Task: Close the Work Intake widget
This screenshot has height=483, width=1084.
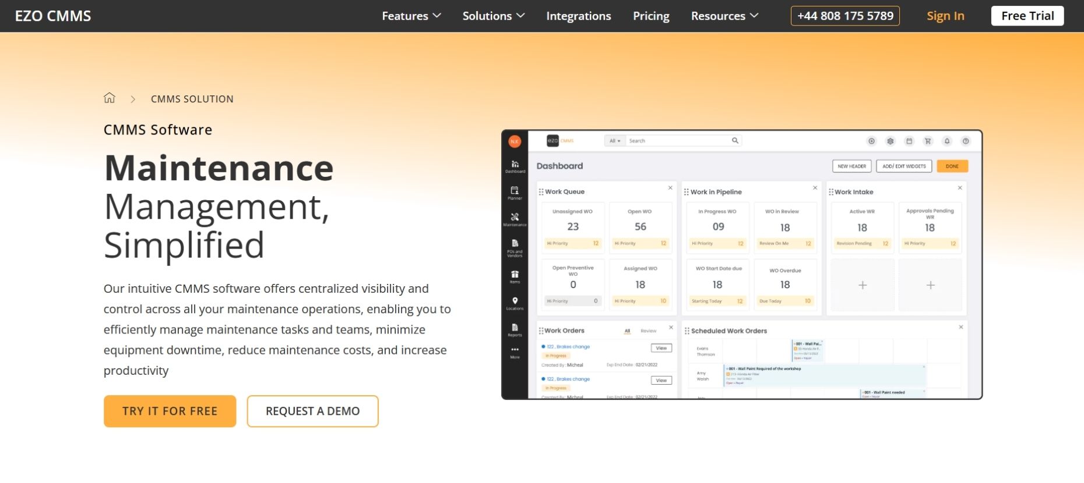Action: point(960,187)
